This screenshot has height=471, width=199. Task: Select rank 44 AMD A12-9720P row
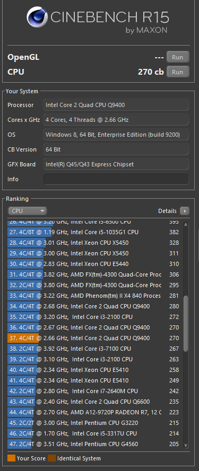(94, 412)
